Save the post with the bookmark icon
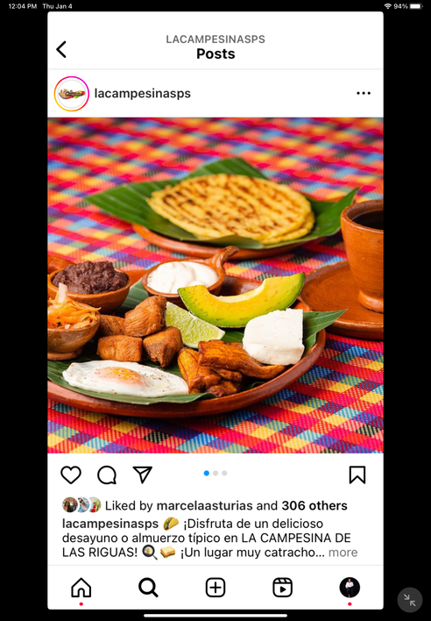Viewport: 431px width, 621px height. 357,475
